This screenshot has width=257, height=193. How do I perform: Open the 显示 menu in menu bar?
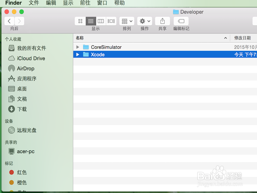[x=68, y=3]
